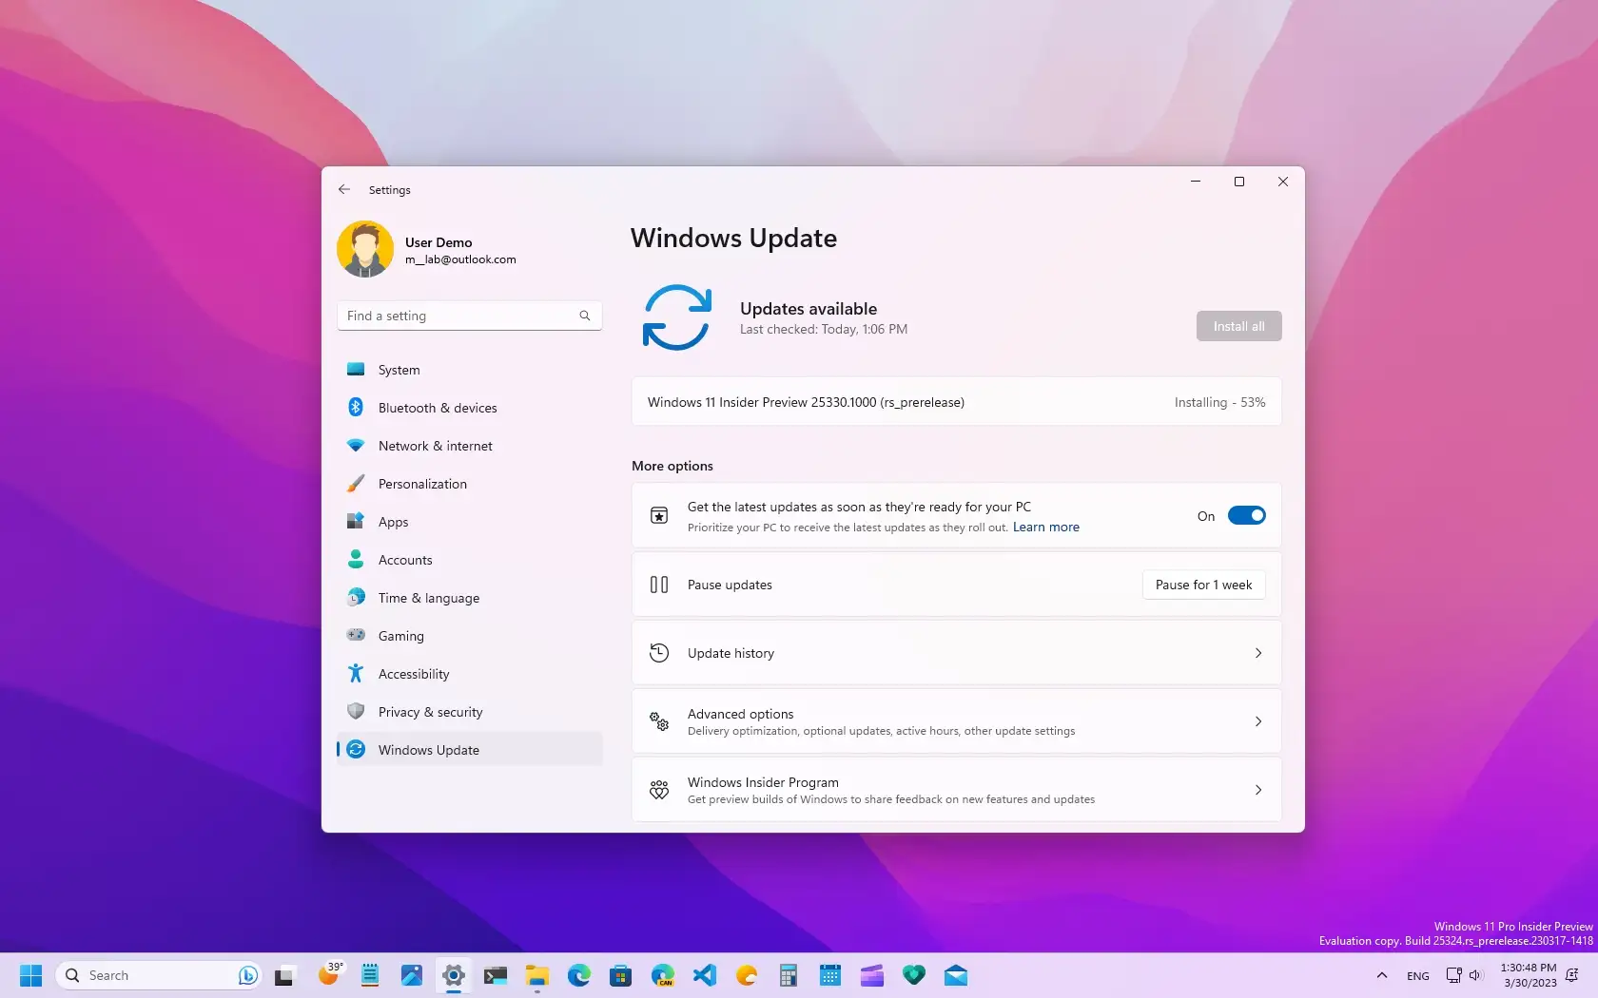The height and width of the screenshot is (998, 1598).
Task: Click the Install all button
Action: pyautogui.click(x=1238, y=326)
